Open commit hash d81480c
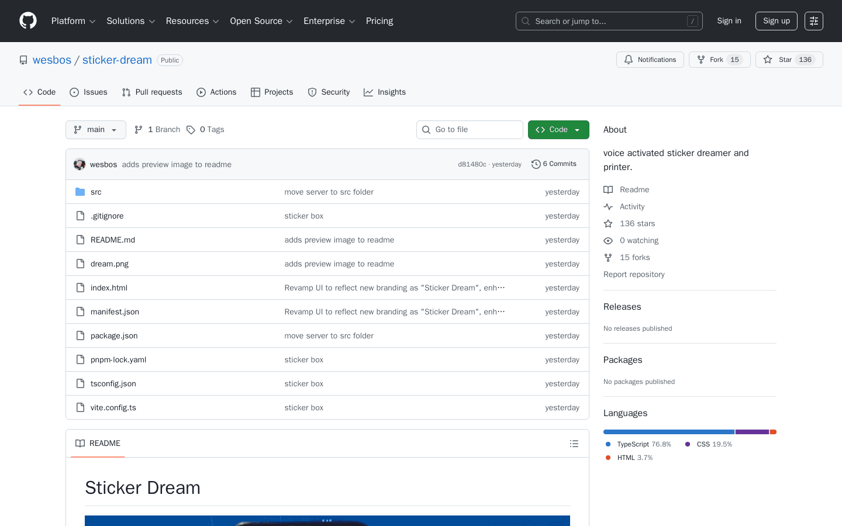Screen dimensions: 842x526 coord(472,164)
